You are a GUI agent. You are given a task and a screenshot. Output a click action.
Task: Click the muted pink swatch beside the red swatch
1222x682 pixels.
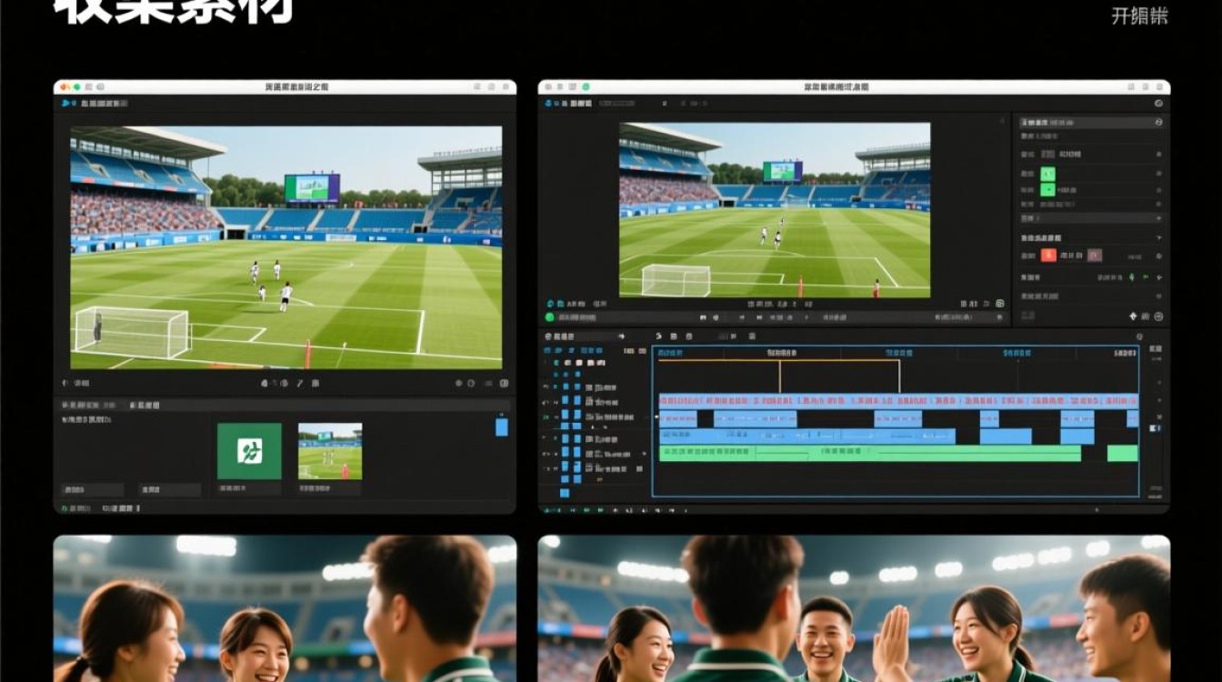[x=1095, y=256]
